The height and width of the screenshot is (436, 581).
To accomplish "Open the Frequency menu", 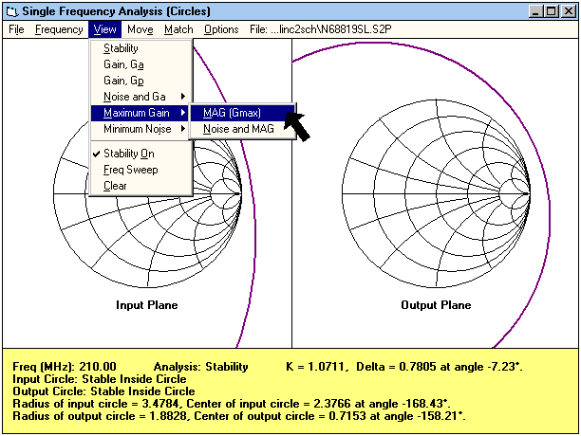I will (x=59, y=29).
